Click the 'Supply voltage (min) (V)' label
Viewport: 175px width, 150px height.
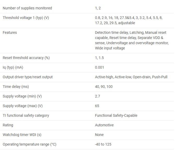click(x=22, y=96)
